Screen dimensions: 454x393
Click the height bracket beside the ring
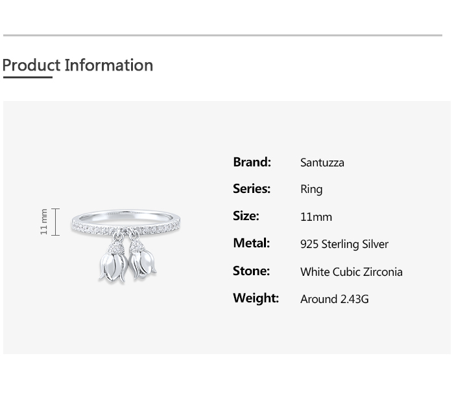56,222
